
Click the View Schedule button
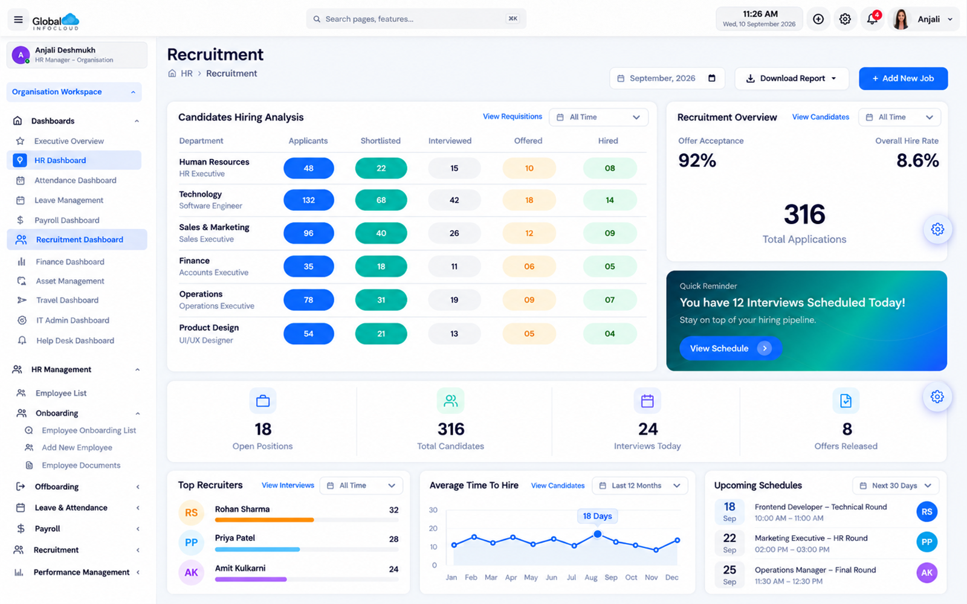click(731, 349)
